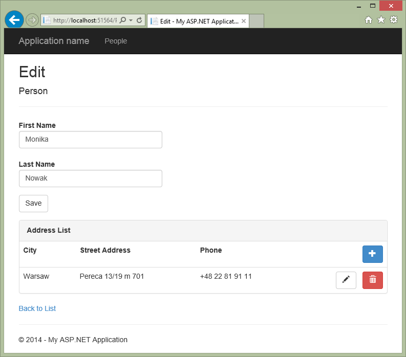Close the 'Edit - My ASP.NET' browser tab

pyautogui.click(x=244, y=21)
